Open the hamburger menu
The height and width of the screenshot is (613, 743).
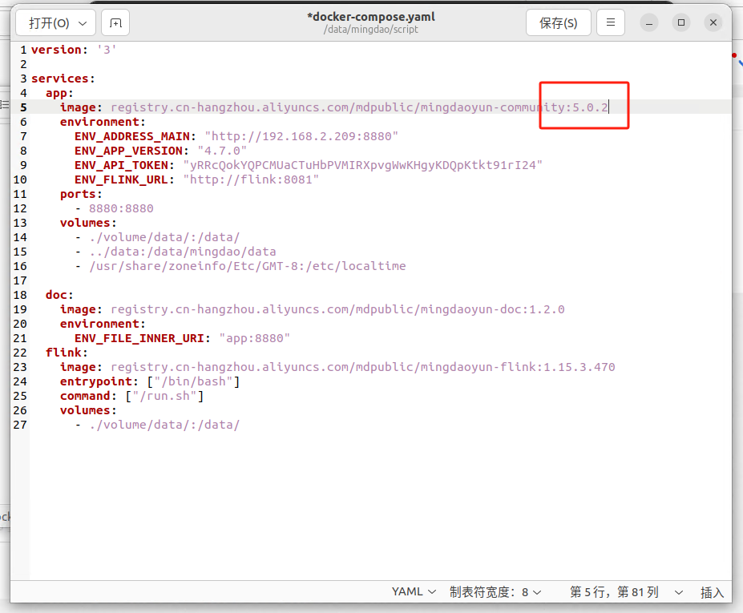[x=611, y=22]
